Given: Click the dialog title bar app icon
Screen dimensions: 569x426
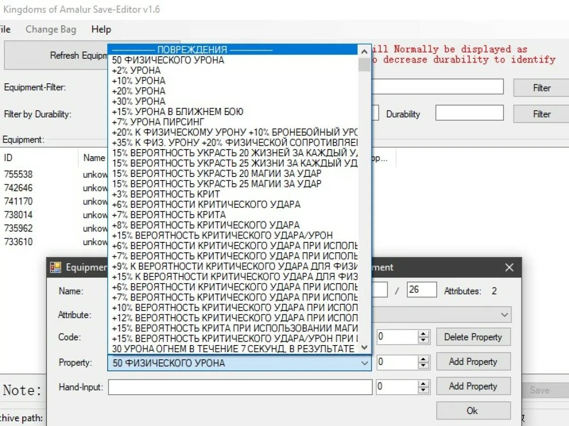Looking at the screenshot, I should click(x=55, y=267).
